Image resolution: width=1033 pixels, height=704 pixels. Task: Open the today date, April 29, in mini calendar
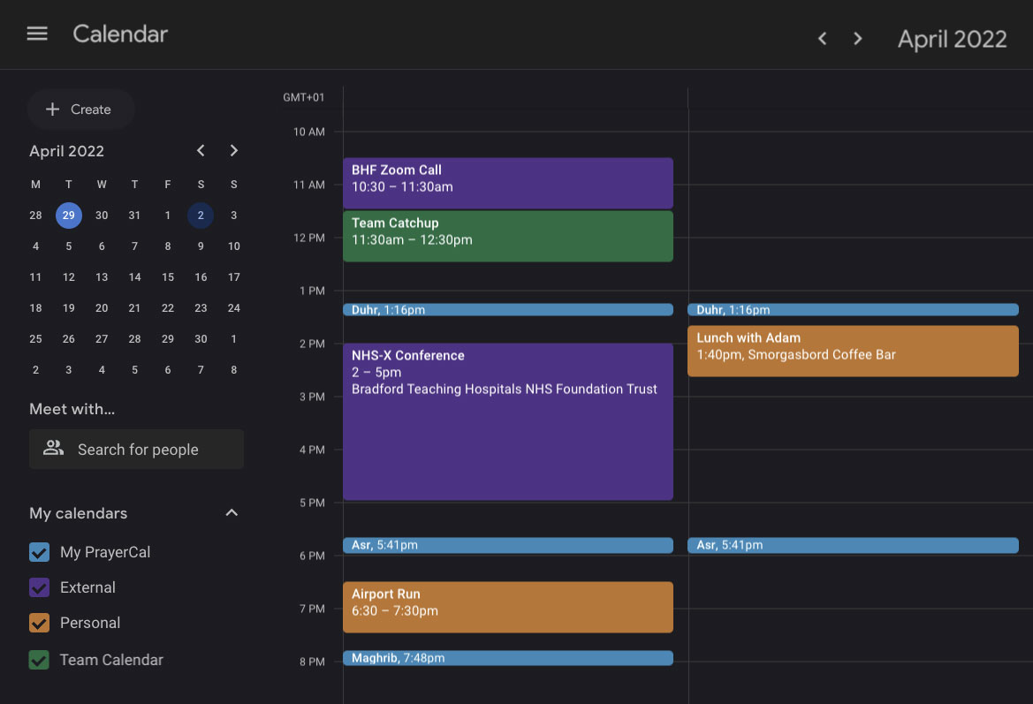pyautogui.click(x=68, y=215)
